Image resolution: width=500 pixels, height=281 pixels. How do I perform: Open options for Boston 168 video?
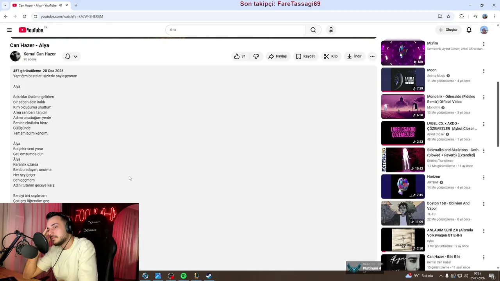(x=484, y=204)
